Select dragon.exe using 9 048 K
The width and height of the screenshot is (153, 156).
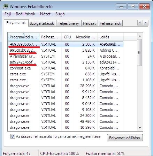pyautogui.click(x=66, y=104)
